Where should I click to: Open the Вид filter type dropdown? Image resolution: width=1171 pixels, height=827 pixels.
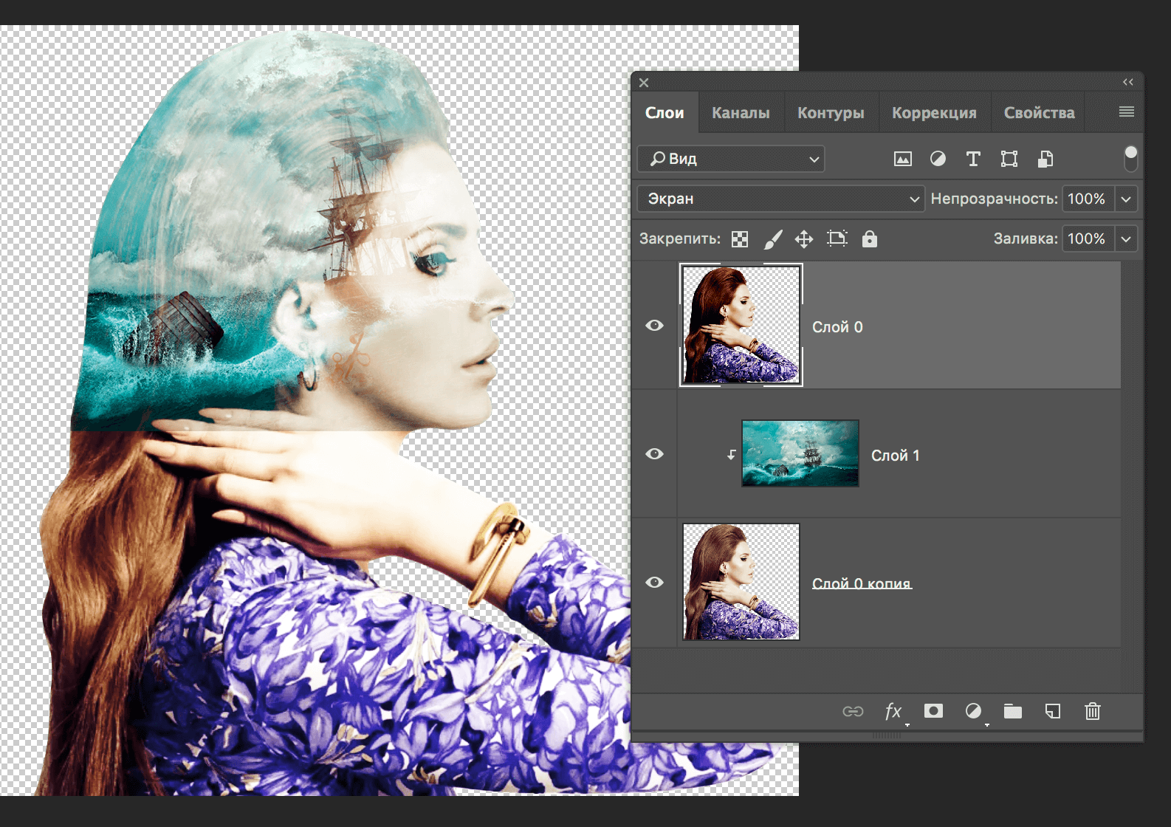tap(731, 159)
